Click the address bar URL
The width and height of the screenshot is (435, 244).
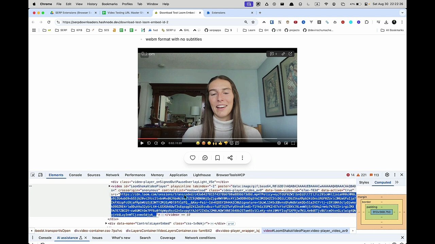click(116, 22)
